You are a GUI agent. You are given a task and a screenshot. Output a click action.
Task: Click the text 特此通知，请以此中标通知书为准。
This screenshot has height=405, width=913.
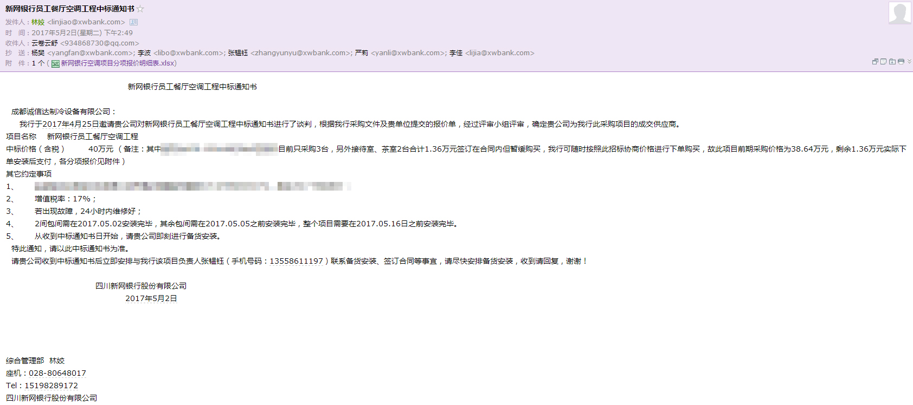coord(71,249)
